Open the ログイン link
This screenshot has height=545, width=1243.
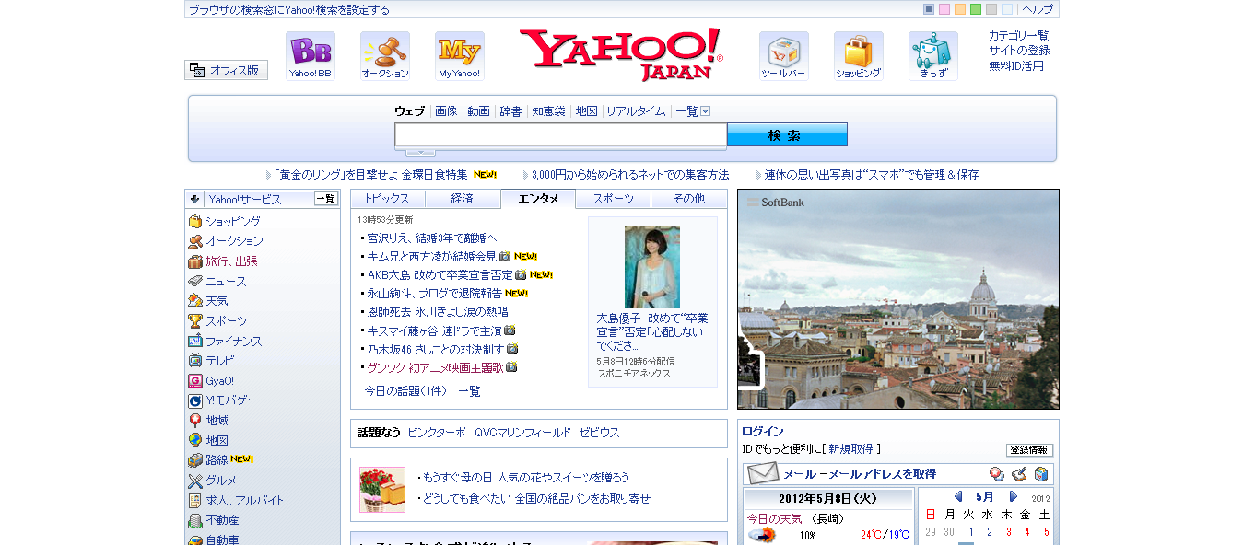tap(763, 432)
